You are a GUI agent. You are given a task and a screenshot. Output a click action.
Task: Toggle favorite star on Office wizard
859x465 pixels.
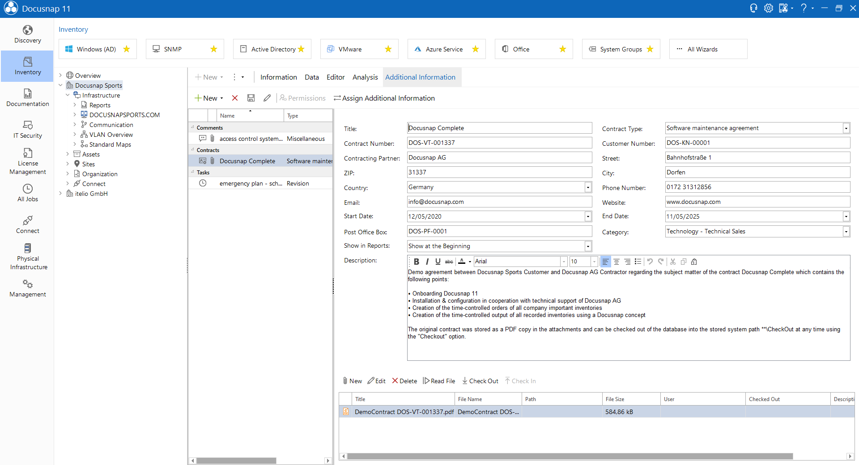[563, 49]
